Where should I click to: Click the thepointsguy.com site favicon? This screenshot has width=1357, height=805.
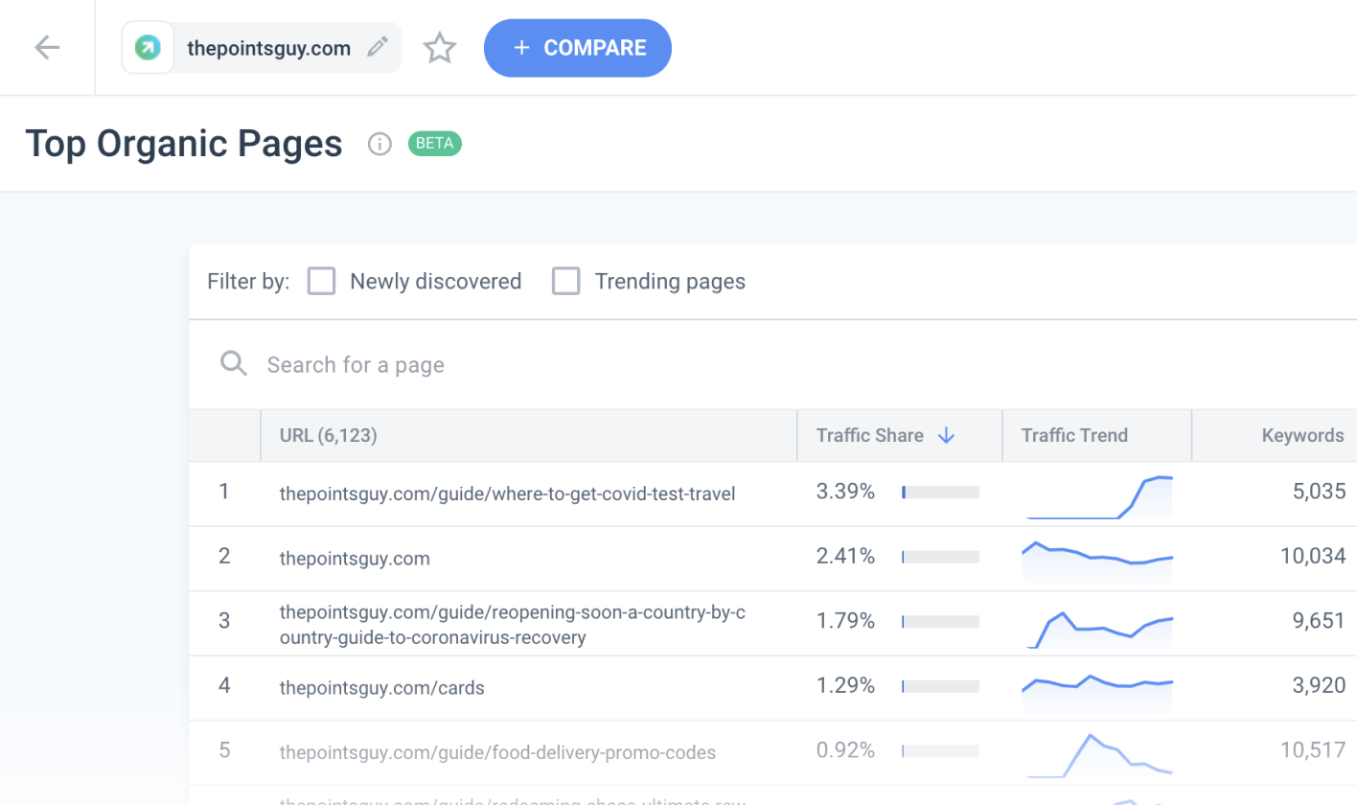click(148, 48)
